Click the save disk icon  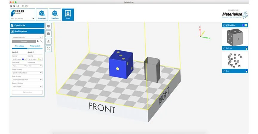tap(18, 6)
